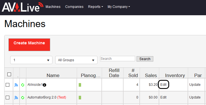Open the company dropdown showing 1
Image resolution: width=206 pixels, height=105 pixels.
[31, 60]
